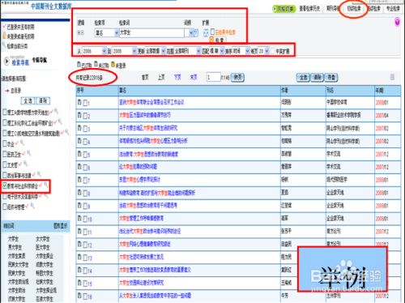The image size is (405, 303).
Task: Open the 每页 per-page dropdown showing 20
Action: (x=263, y=51)
